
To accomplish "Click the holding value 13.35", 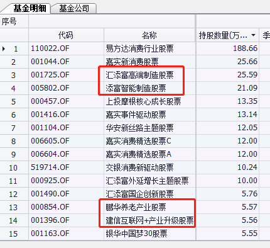I will pos(247,101).
